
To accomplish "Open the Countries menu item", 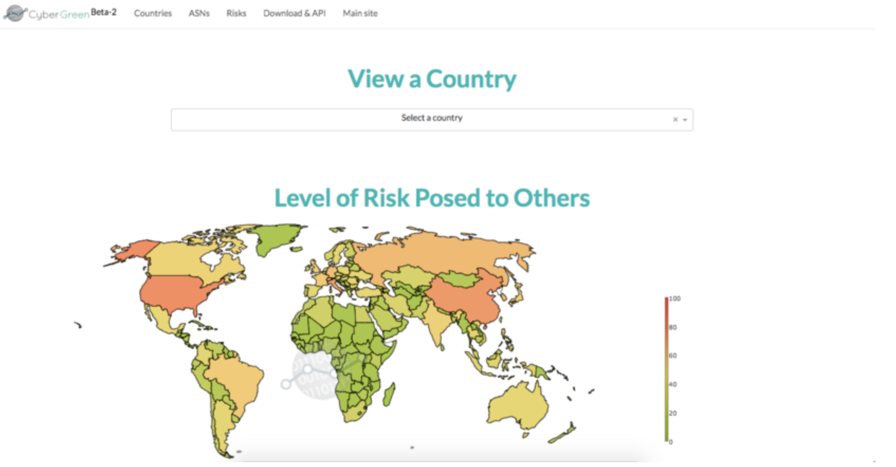I will [x=153, y=13].
